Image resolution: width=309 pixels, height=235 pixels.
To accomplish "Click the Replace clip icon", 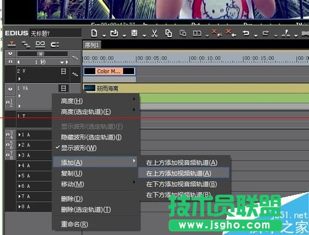I will pyautogui.click(x=197, y=33).
